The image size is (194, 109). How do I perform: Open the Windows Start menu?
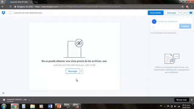pos(4,106)
